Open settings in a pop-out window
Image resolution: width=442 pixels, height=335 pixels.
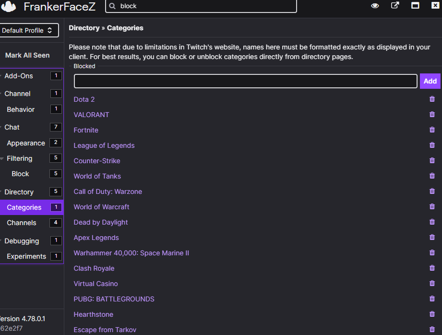click(x=395, y=6)
